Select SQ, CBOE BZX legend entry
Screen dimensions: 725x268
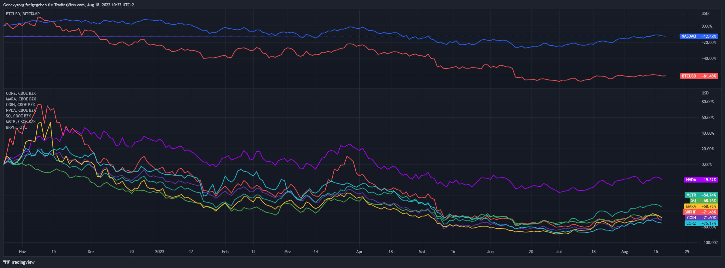point(18,116)
